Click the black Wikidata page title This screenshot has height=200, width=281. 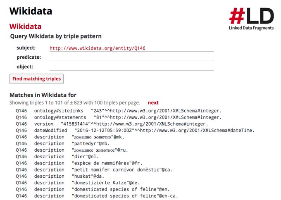(x=31, y=11)
